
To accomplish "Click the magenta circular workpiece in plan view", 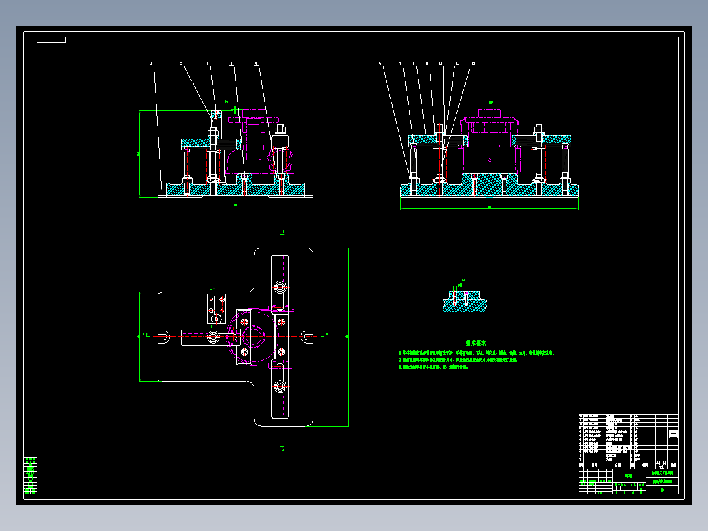I will [254, 336].
